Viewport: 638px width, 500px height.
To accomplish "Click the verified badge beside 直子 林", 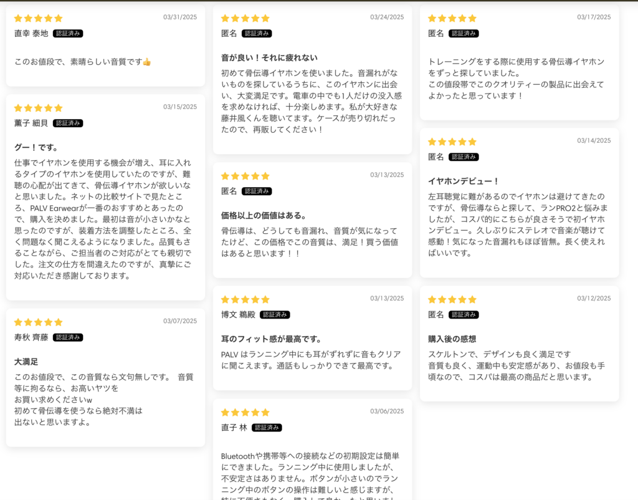I will click(267, 428).
